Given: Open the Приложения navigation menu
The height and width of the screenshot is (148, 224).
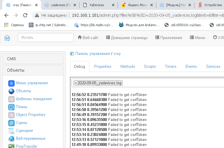Looking at the screenshot, I should tap(169, 38).
